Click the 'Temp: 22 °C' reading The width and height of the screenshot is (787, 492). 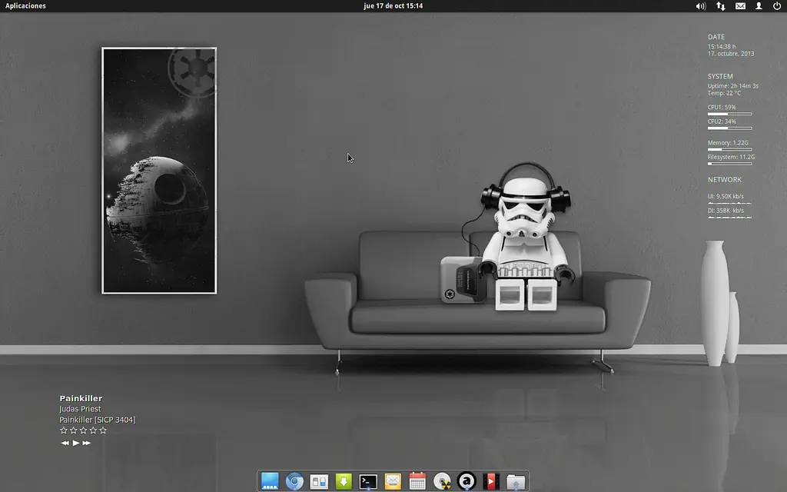tap(724, 93)
